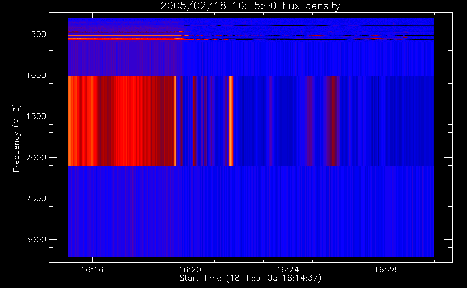Click the 16:24 time tick label

coord(288,270)
